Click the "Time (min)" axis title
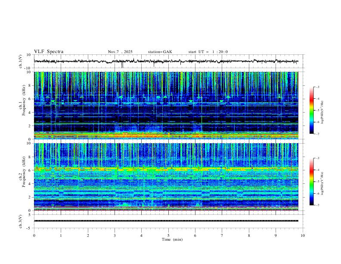Screen dimensions: 341x264 pos(172,239)
